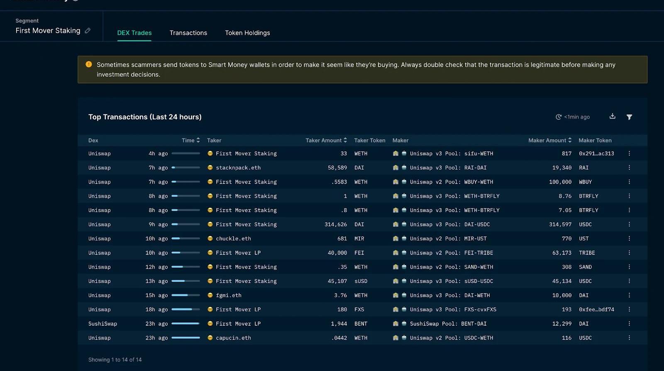Sort by the Taker Amount column
Viewport: 664px width, 371px height.
point(326,141)
